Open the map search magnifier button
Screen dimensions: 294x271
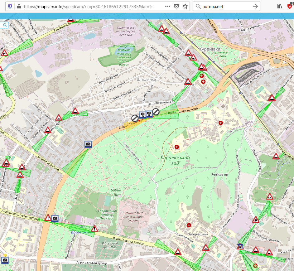point(4,25)
